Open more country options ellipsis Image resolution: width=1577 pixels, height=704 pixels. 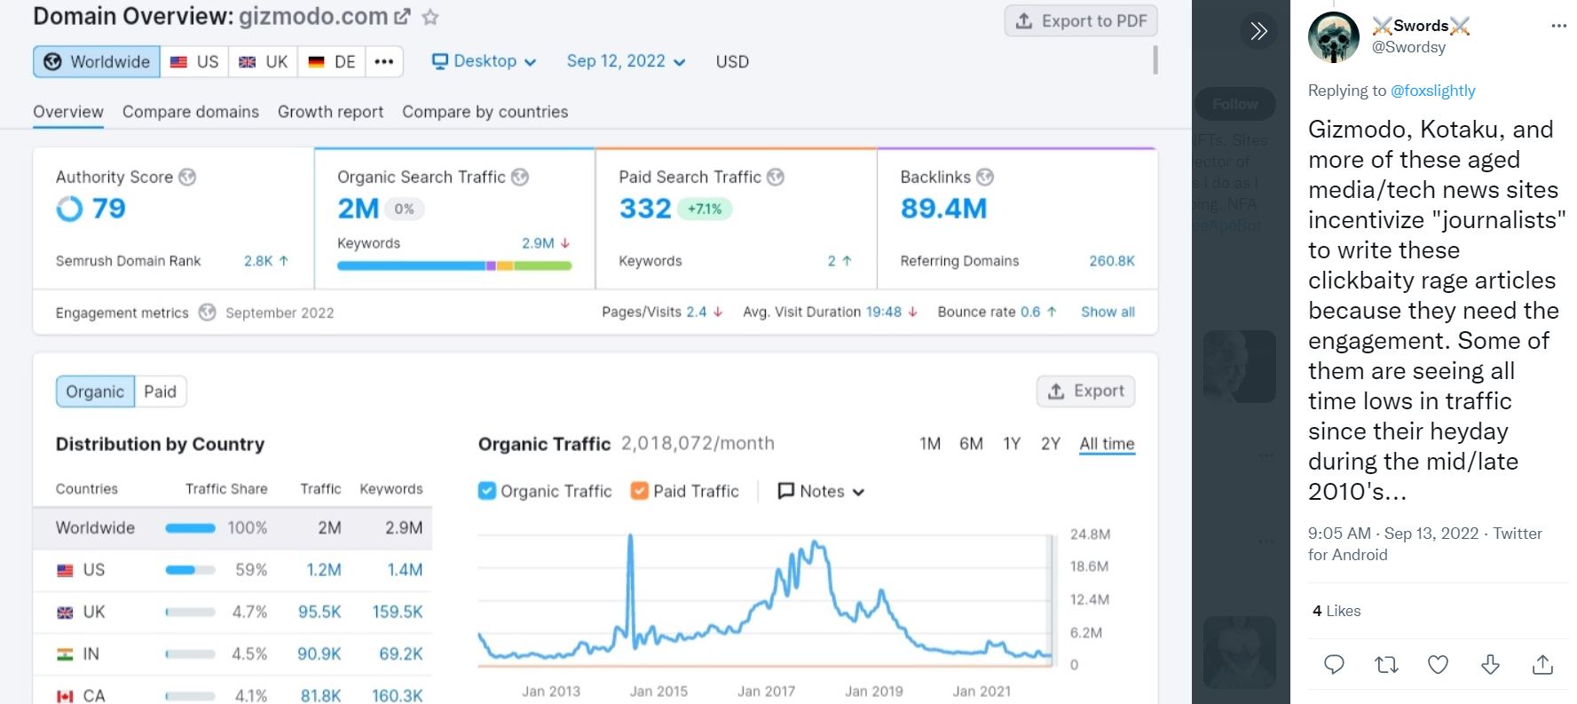384,61
